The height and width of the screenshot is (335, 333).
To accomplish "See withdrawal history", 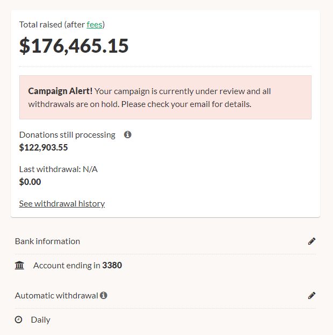I will pos(62,203).
